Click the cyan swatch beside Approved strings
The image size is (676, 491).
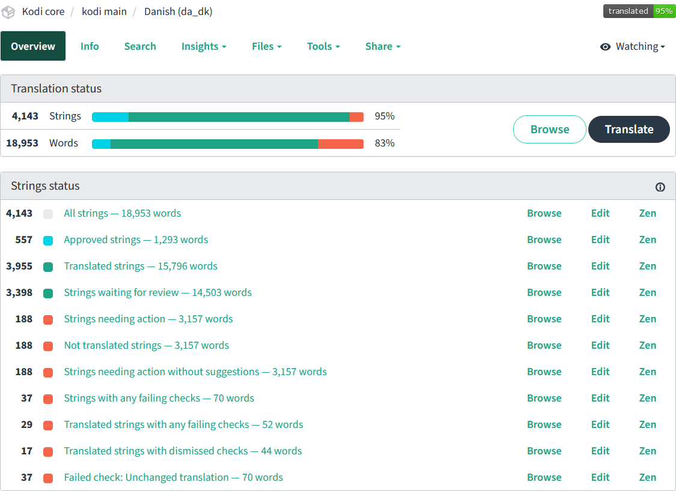pos(48,240)
